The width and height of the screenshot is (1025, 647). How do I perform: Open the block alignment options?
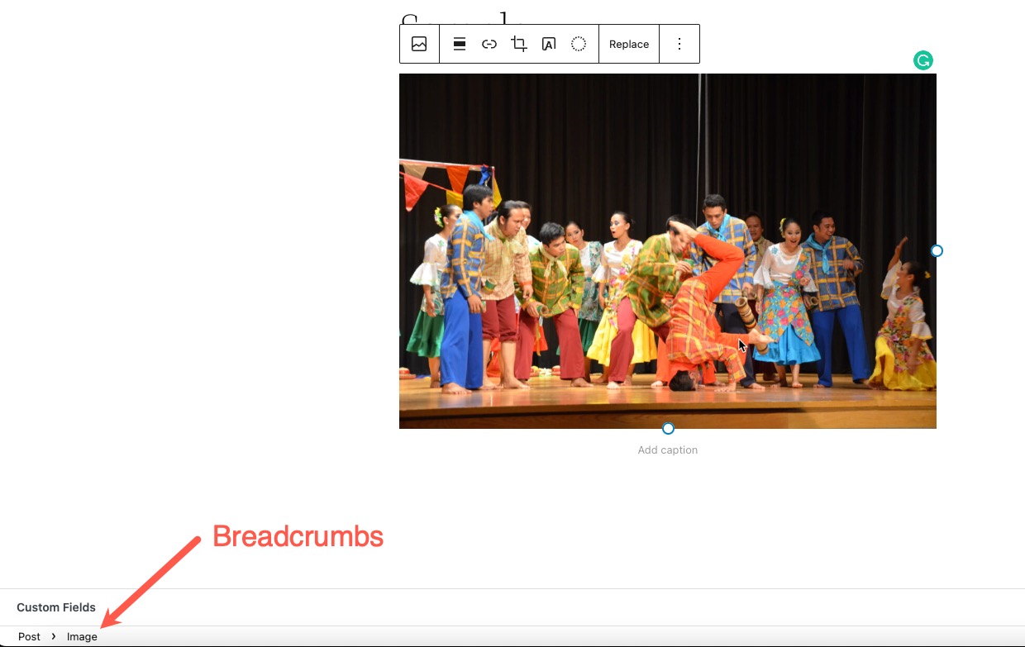click(460, 45)
